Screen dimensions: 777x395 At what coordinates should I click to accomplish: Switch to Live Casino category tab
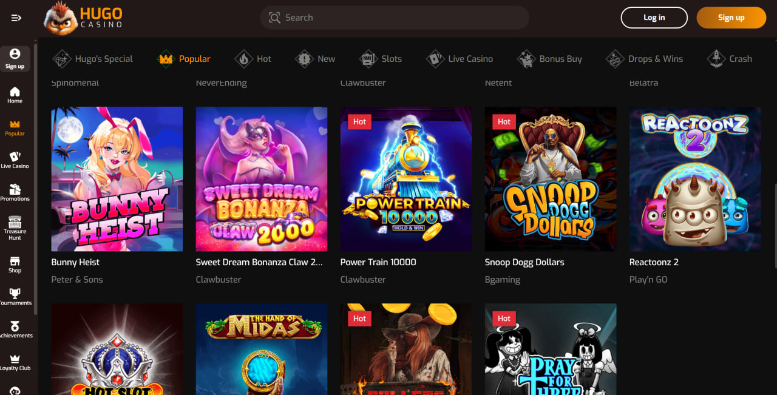[x=460, y=59]
